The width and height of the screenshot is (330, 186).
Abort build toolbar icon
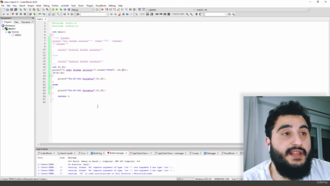pos(69,9)
